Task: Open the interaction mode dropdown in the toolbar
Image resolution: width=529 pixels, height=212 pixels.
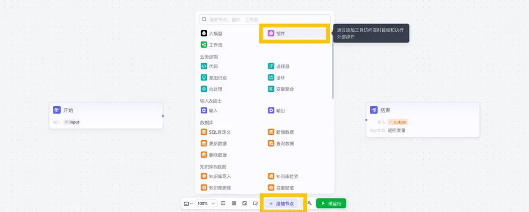Action: [x=188, y=204]
